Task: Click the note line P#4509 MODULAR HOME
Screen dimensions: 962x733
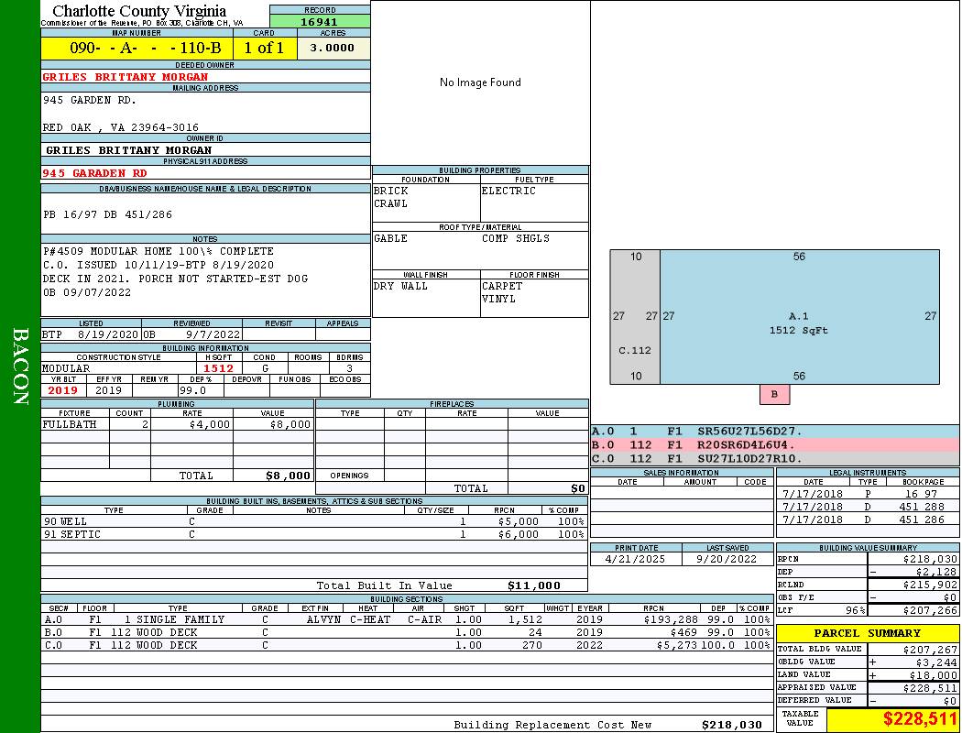Action: coord(159,251)
